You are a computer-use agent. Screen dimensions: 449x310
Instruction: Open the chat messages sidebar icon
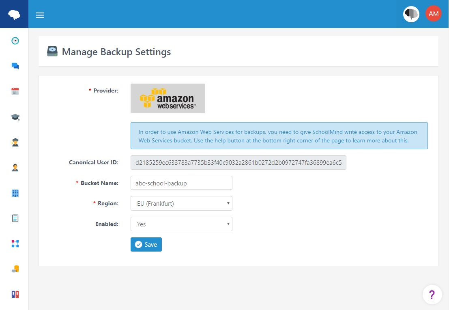click(x=15, y=66)
